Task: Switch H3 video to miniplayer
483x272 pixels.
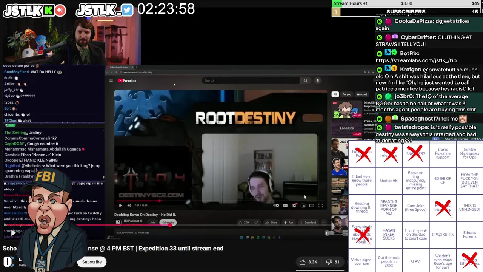Action: pos(303,206)
